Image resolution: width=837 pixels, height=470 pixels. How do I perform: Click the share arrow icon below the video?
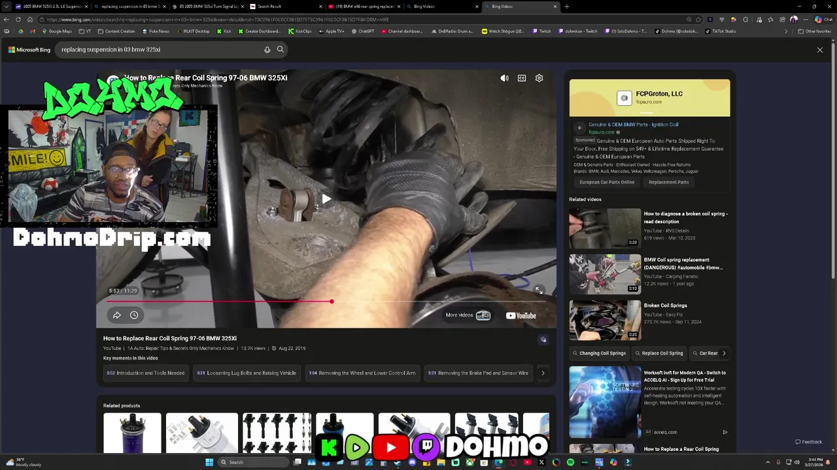116,315
